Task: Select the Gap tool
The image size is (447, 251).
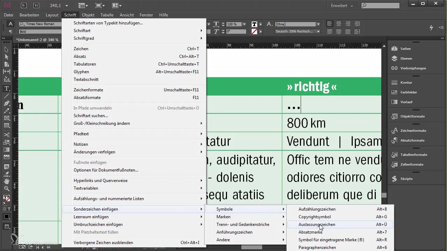Action: [7, 71]
